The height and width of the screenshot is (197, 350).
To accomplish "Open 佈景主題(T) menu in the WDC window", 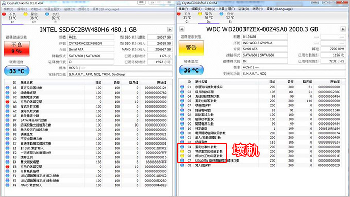I will point(226,9).
